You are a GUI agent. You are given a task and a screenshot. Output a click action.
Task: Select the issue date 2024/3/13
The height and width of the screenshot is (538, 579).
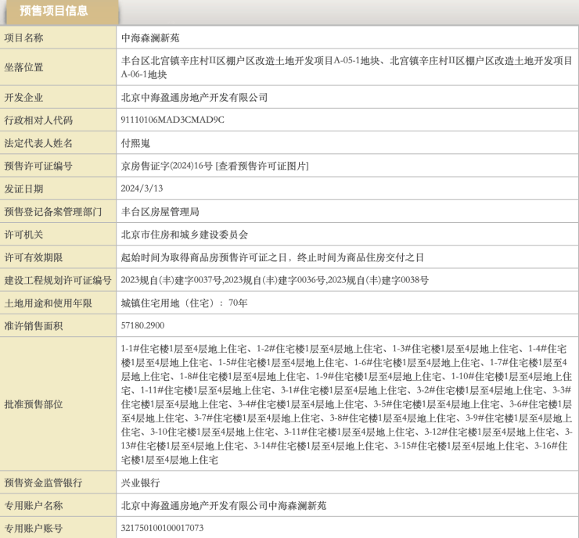pos(142,188)
